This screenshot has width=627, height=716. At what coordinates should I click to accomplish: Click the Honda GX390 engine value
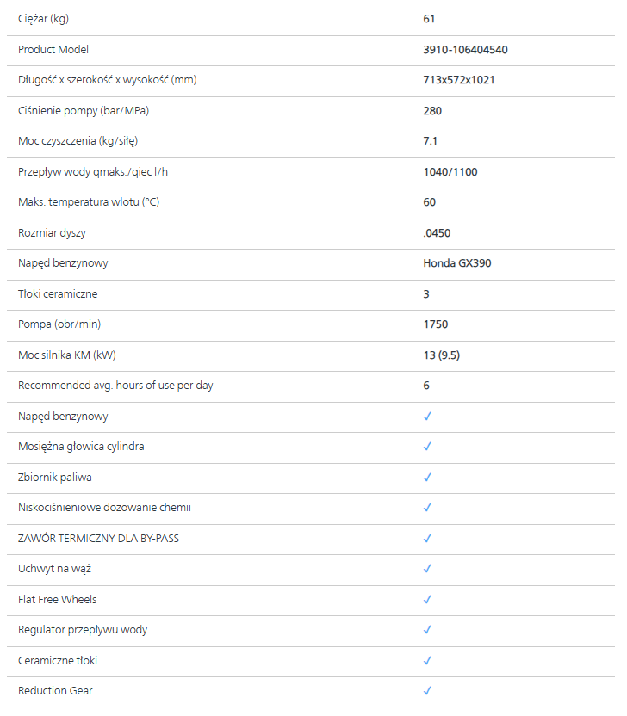tap(456, 263)
